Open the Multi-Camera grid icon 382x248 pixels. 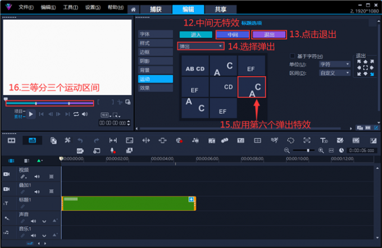pyautogui.click(x=257, y=140)
